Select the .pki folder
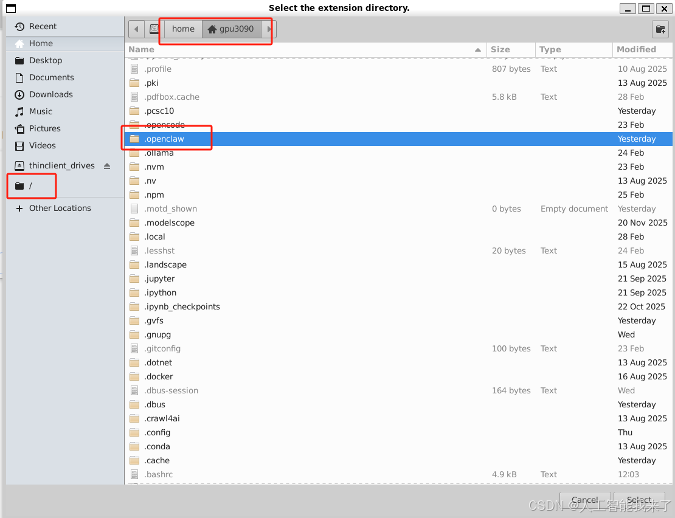 click(399, 83)
